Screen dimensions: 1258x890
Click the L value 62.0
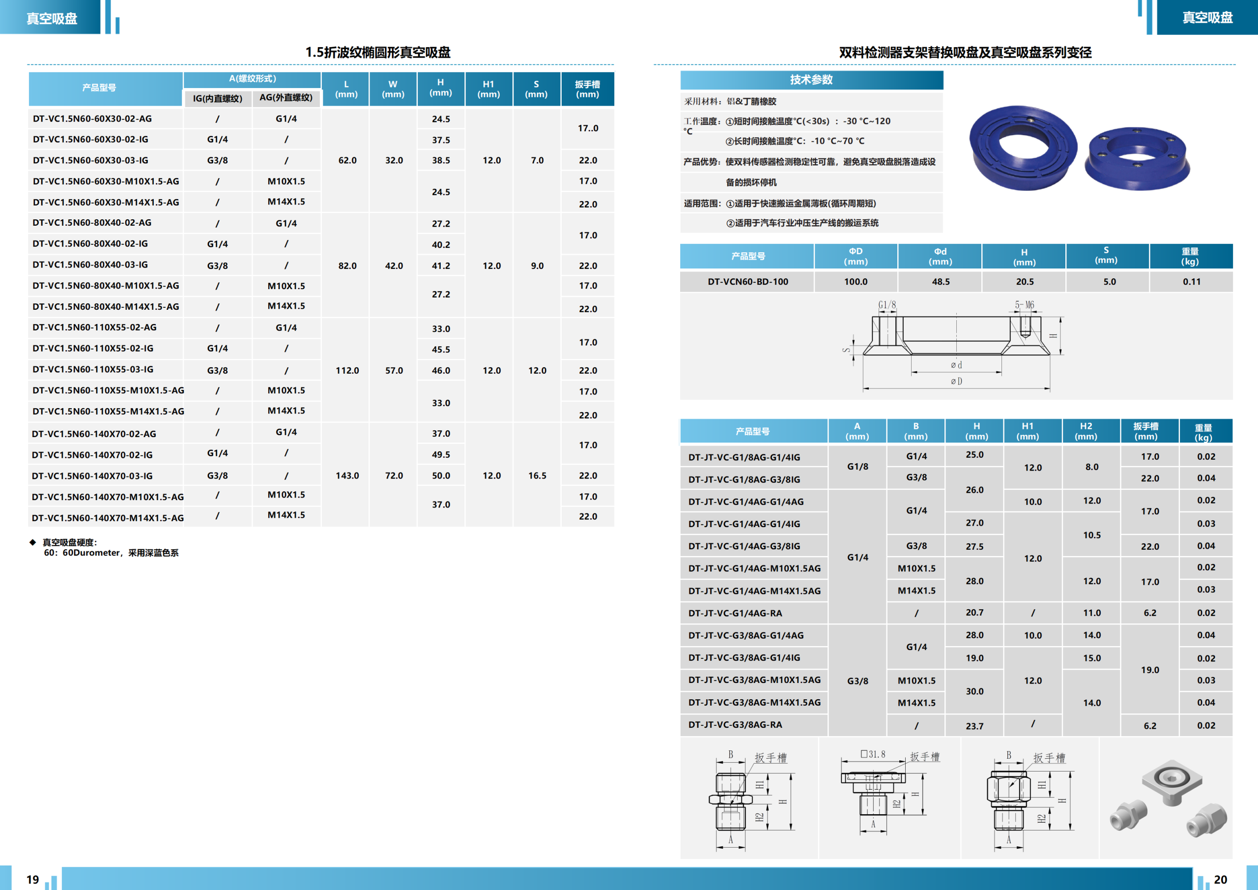[x=347, y=160]
